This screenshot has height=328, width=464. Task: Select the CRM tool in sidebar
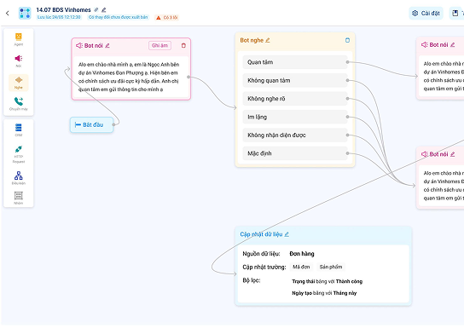[x=19, y=130]
